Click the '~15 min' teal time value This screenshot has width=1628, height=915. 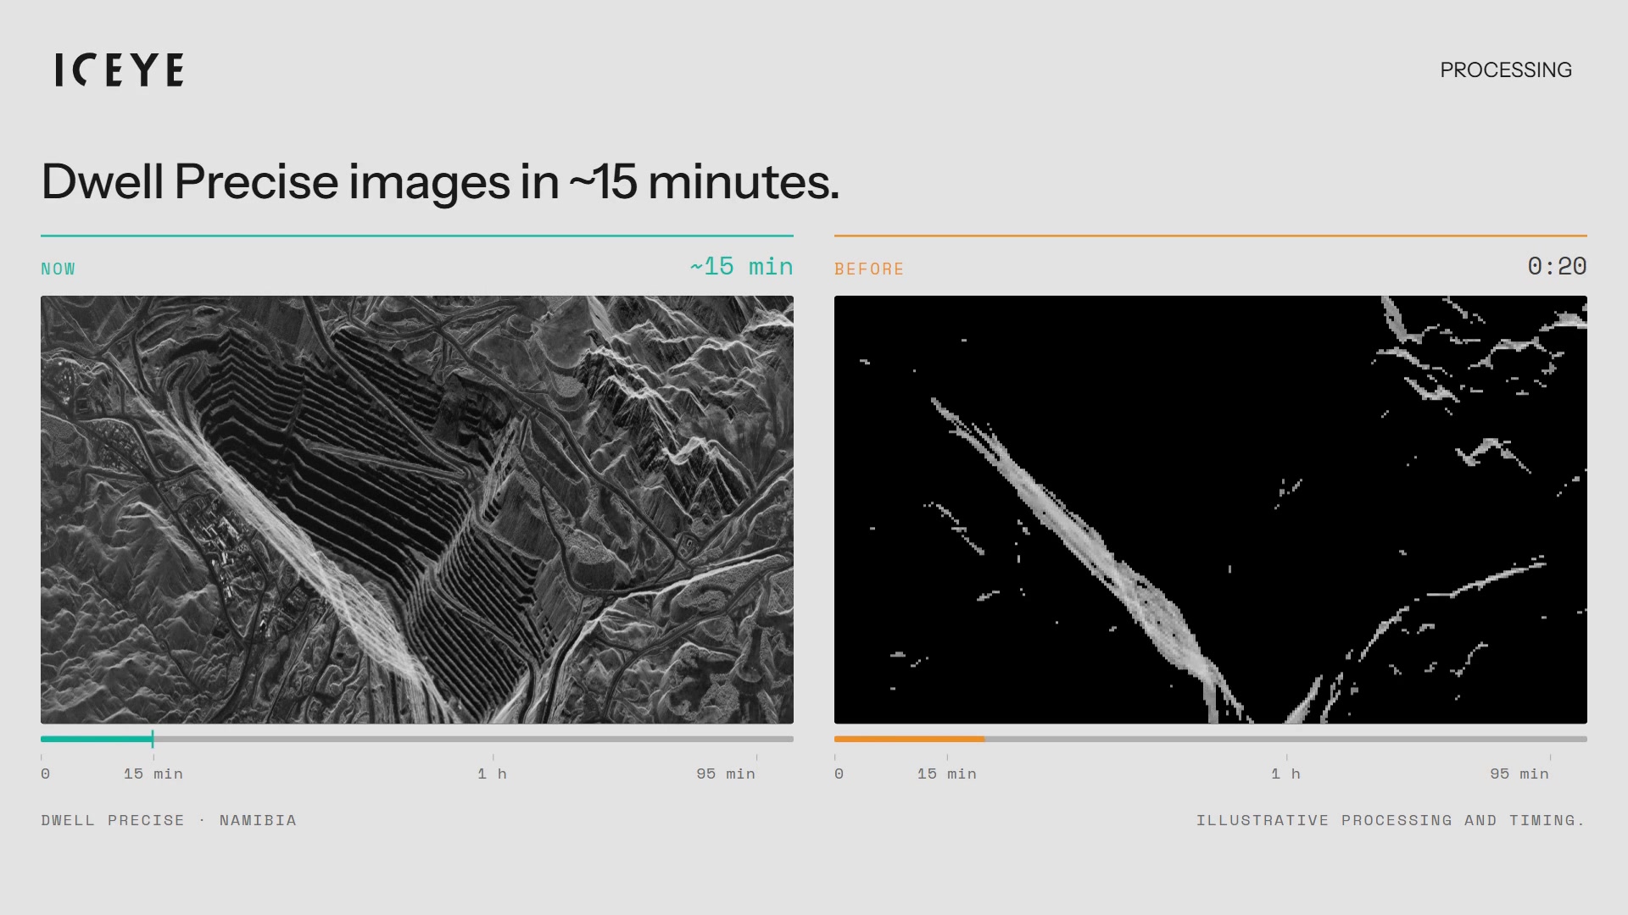(741, 266)
